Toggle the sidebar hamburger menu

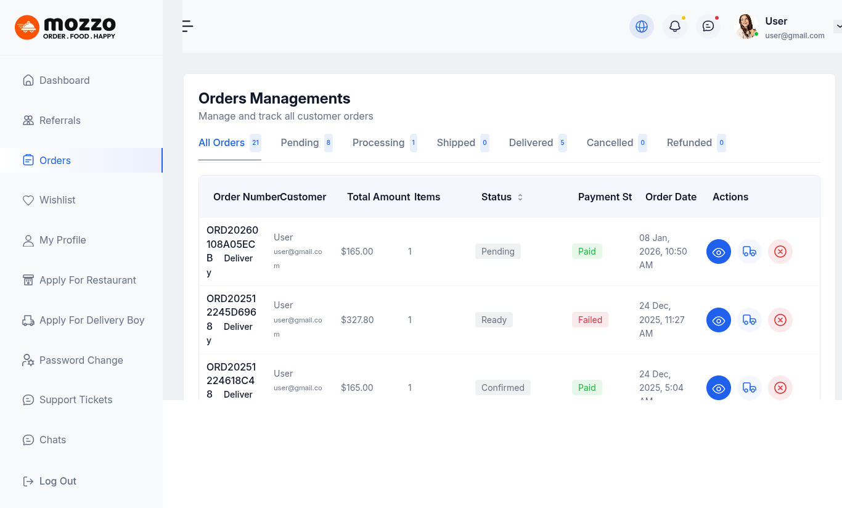click(188, 26)
